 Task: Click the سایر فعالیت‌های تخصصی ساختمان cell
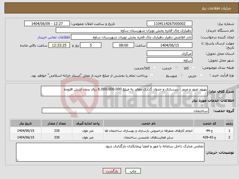tap(149, 137)
